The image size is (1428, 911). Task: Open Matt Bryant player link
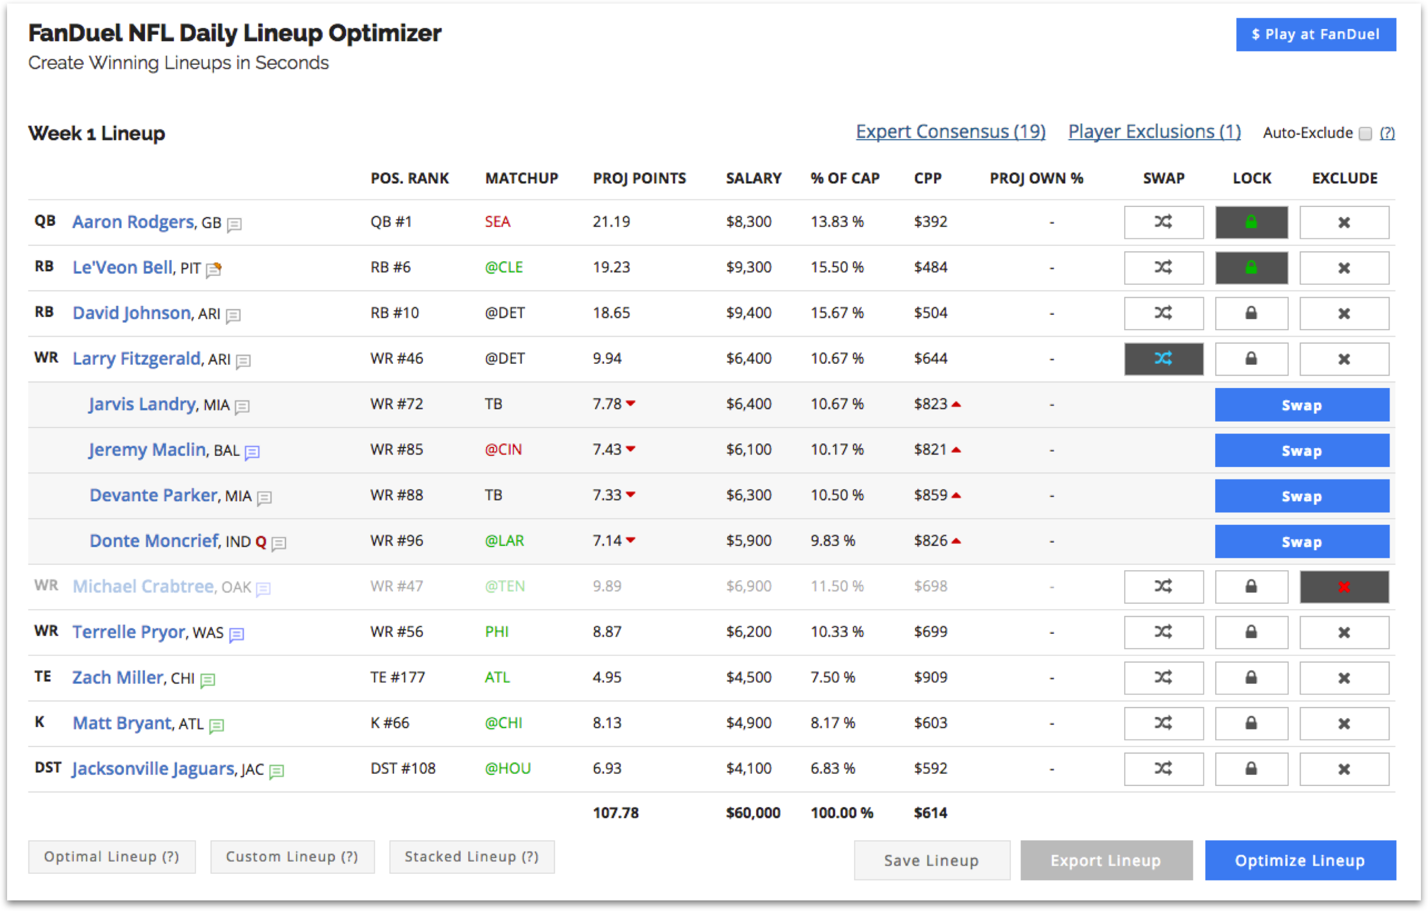tap(122, 723)
